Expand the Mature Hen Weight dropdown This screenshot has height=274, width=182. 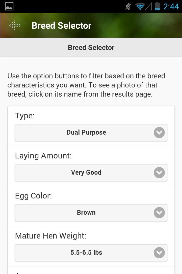coord(91,252)
